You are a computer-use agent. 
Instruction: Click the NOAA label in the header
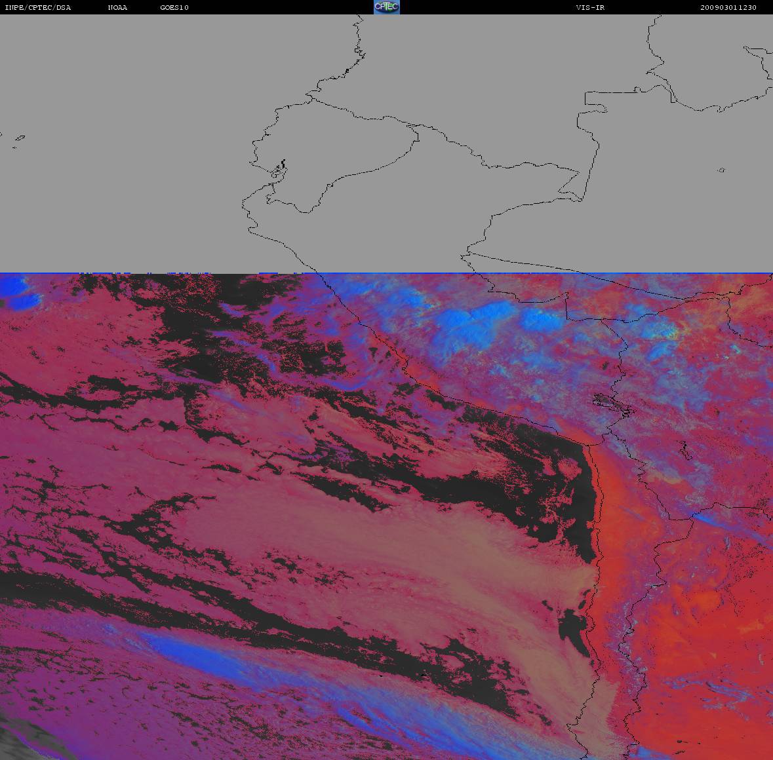(118, 7)
